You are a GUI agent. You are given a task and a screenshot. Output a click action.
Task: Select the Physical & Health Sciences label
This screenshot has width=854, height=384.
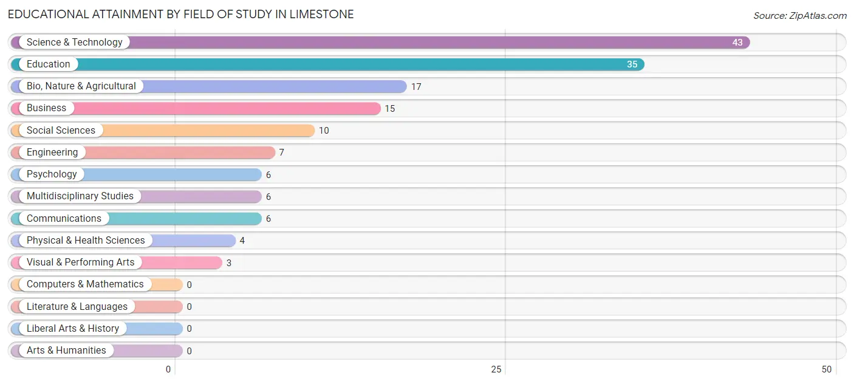pyautogui.click(x=86, y=240)
